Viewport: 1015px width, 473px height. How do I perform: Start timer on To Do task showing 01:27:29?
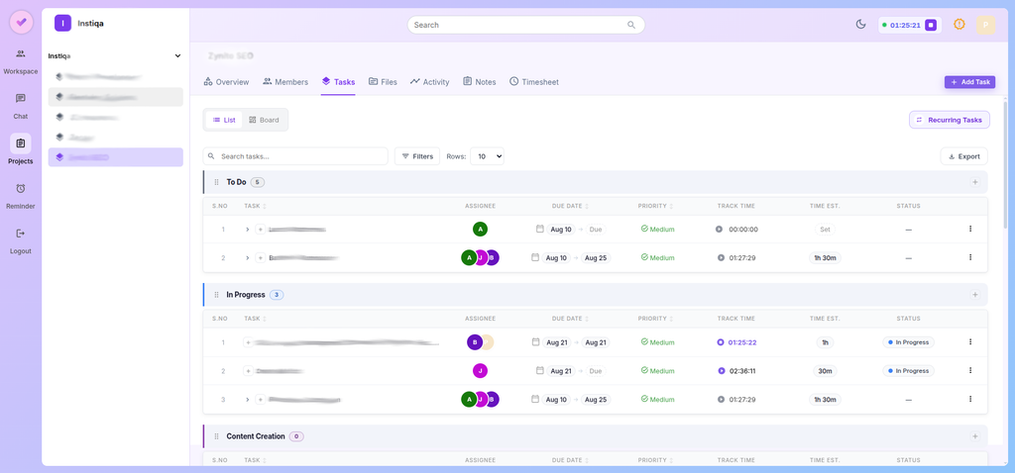pyautogui.click(x=721, y=258)
